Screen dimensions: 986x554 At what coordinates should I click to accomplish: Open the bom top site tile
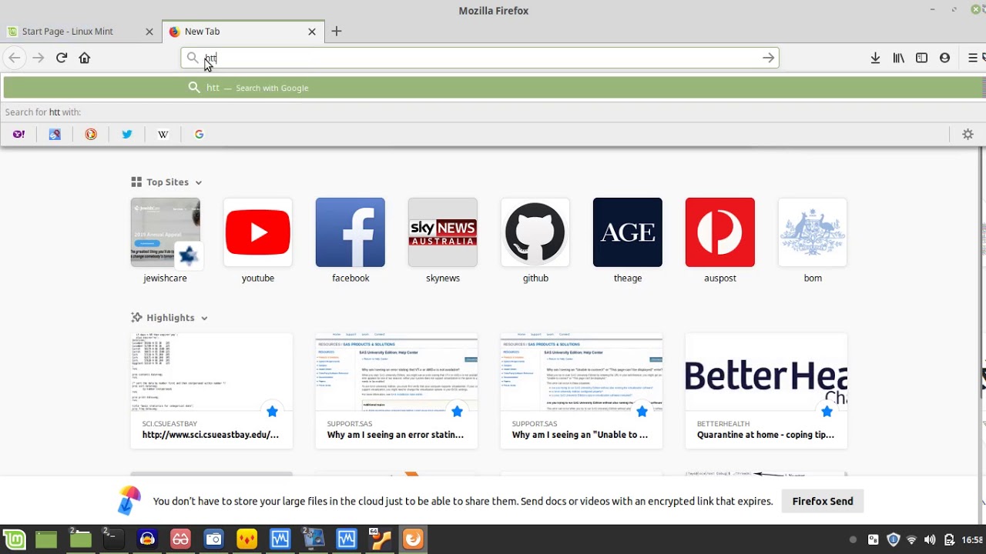pyautogui.click(x=813, y=241)
